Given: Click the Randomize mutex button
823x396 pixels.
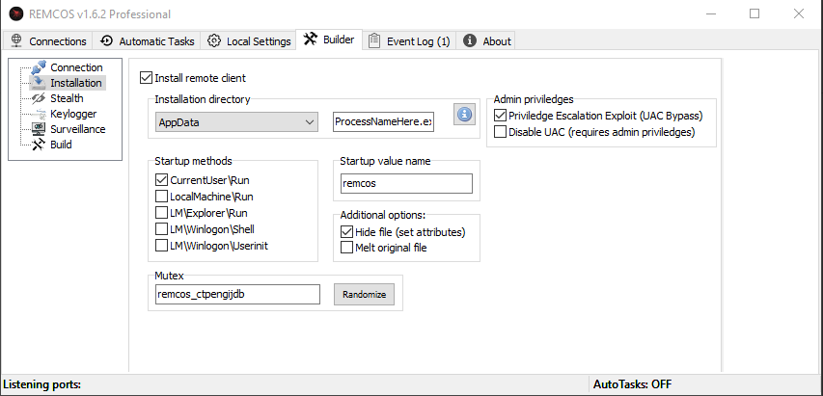Looking at the screenshot, I should point(365,295).
